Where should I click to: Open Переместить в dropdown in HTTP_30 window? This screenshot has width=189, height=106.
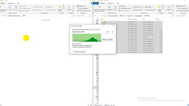[138, 7]
